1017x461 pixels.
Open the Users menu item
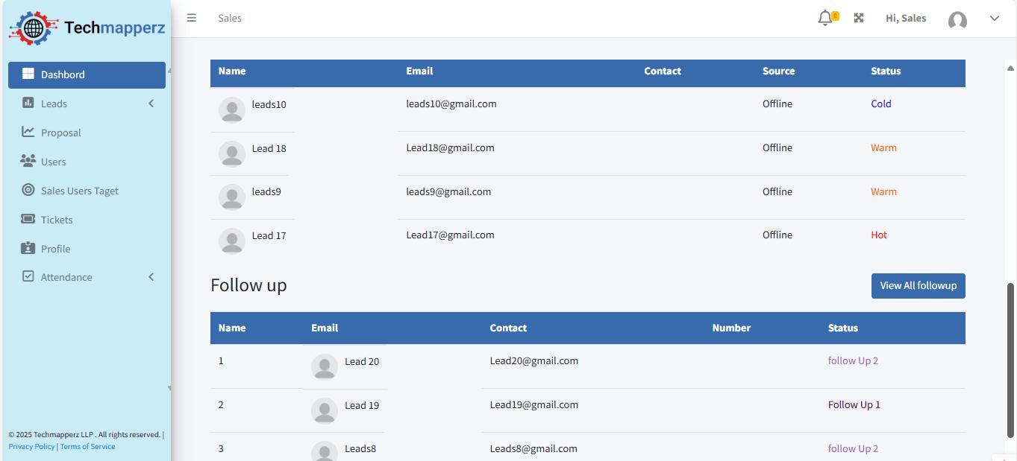[87, 162]
